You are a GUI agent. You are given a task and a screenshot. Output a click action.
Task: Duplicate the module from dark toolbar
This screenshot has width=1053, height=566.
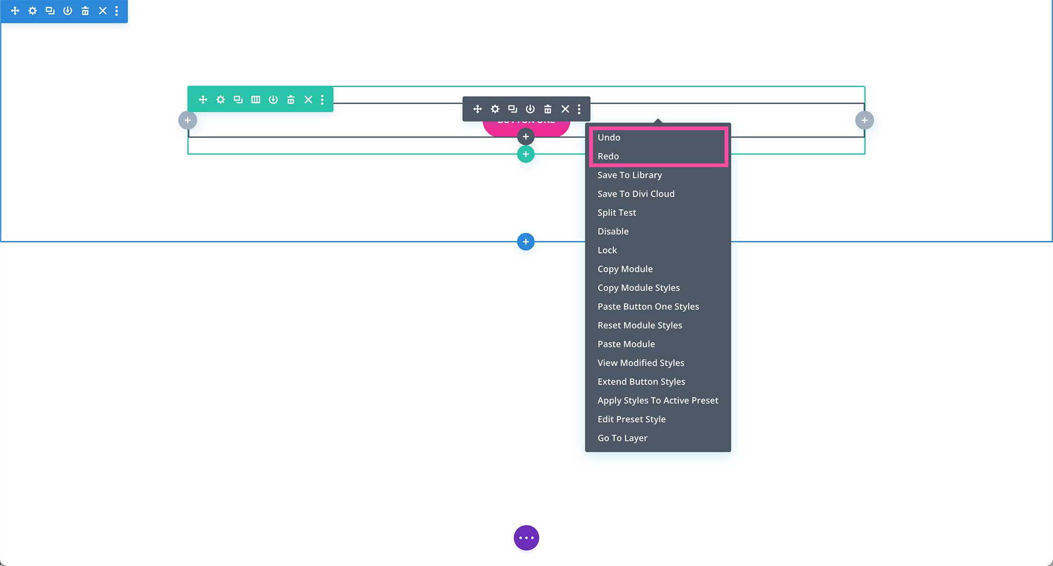[x=513, y=109]
